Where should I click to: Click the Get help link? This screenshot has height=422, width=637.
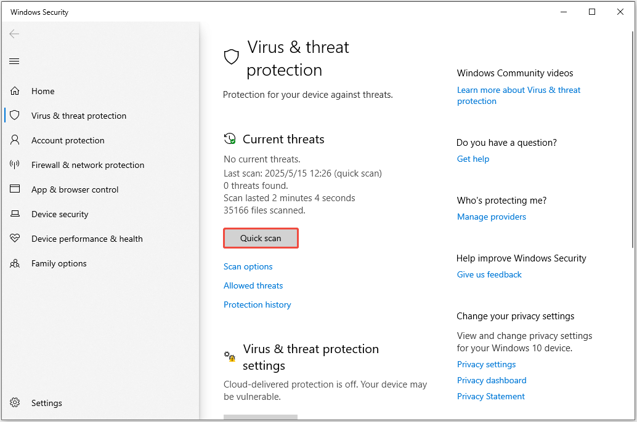pos(473,159)
